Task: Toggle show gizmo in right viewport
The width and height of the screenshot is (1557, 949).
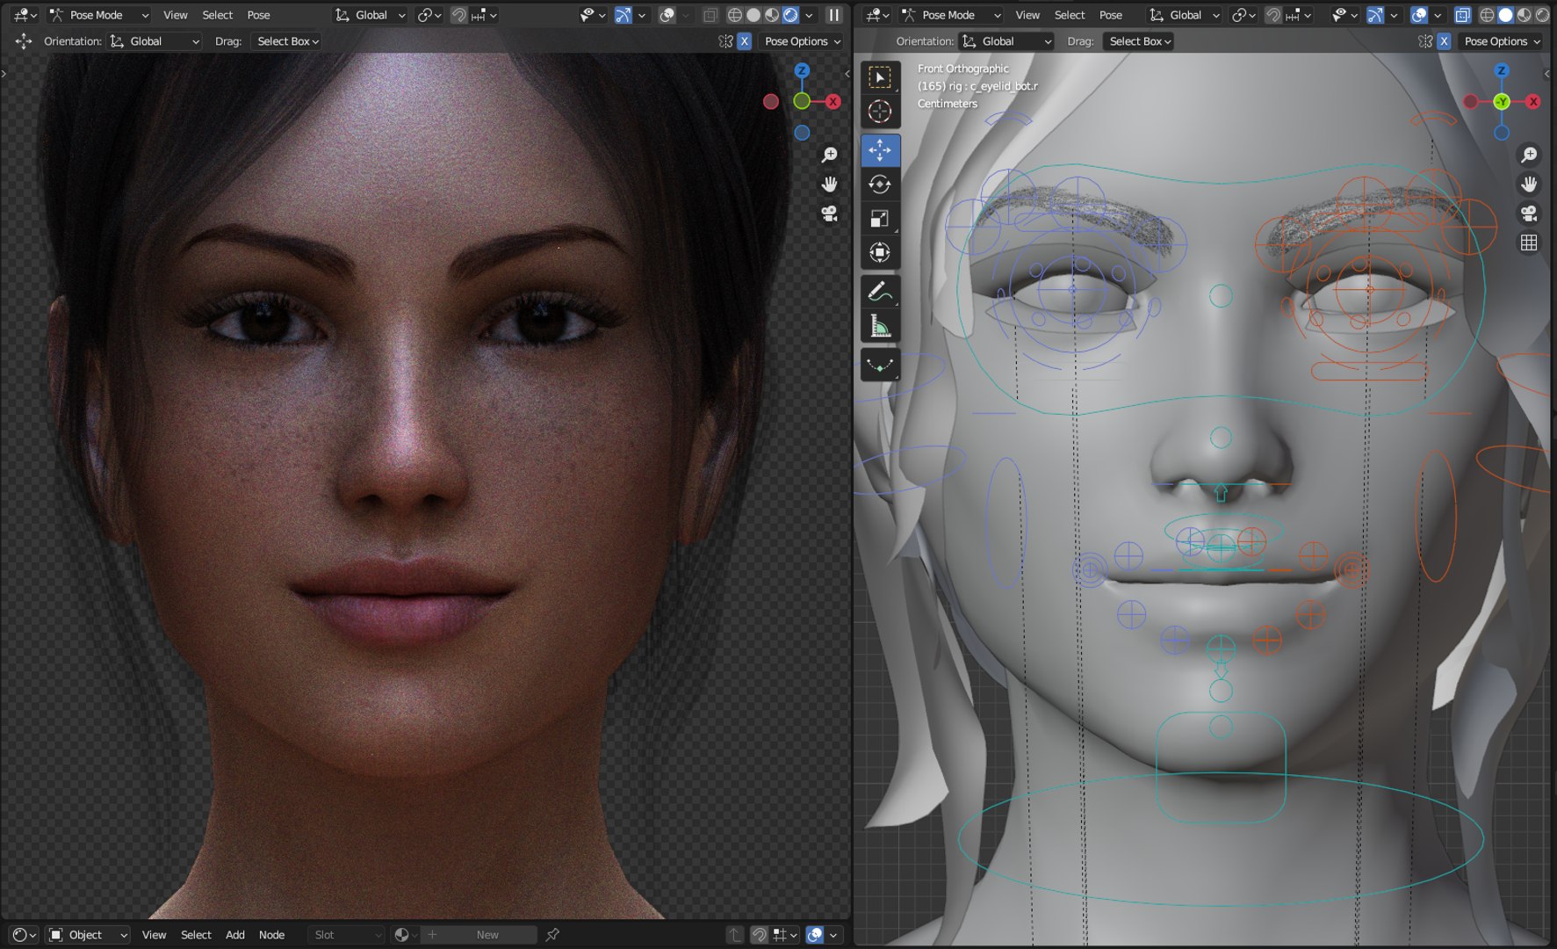Action: tap(1375, 15)
